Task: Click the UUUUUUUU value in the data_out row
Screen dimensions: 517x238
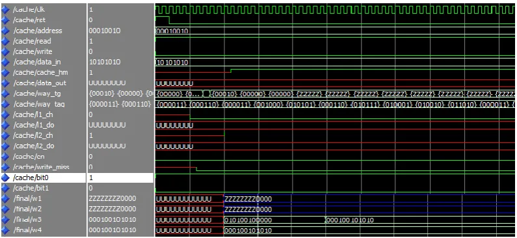Action: point(107,83)
